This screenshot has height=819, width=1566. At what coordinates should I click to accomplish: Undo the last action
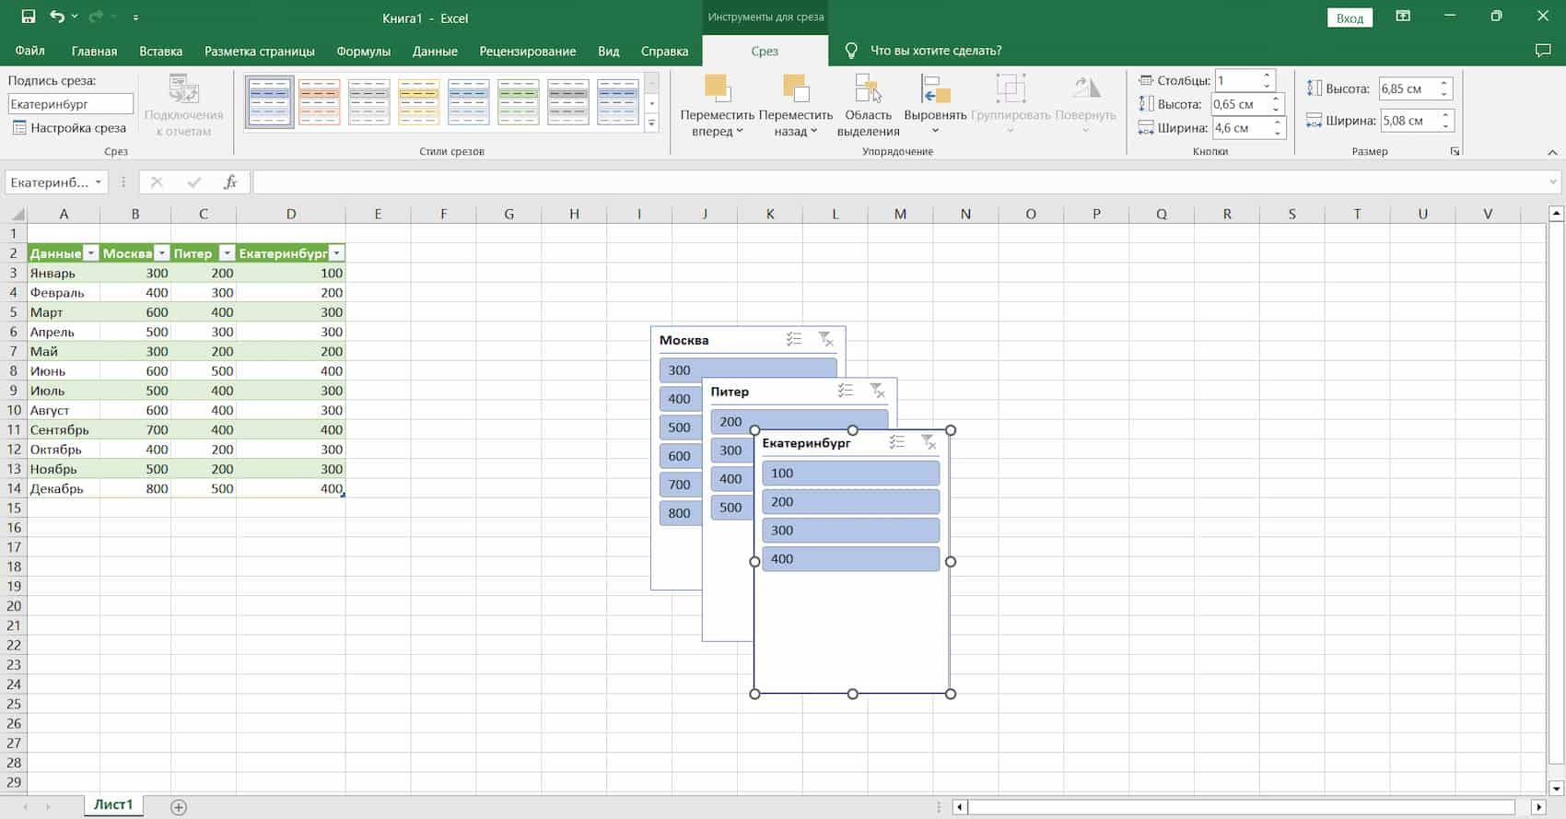(x=57, y=17)
